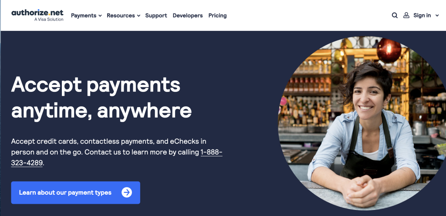Screen dimensions: 446x216
Task: Go home via the authorize.net logo
Action: pyautogui.click(x=37, y=15)
